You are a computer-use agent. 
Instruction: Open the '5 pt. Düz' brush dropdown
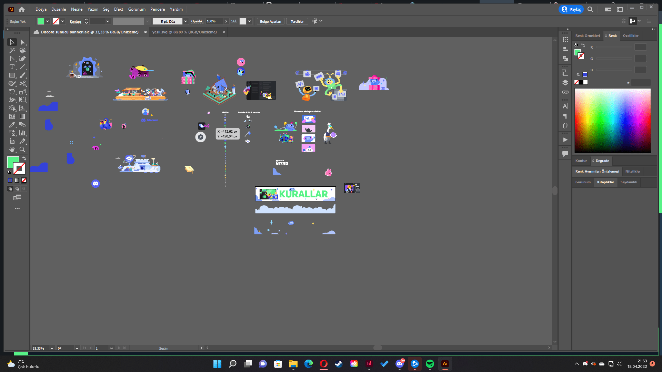185,21
